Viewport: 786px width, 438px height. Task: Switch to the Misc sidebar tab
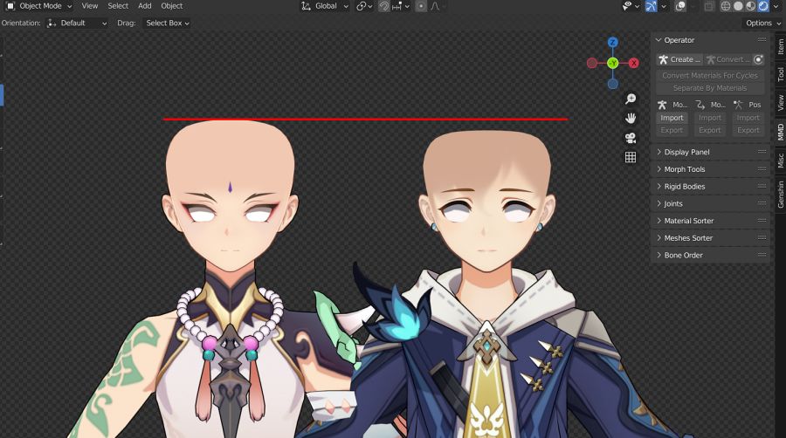781,161
